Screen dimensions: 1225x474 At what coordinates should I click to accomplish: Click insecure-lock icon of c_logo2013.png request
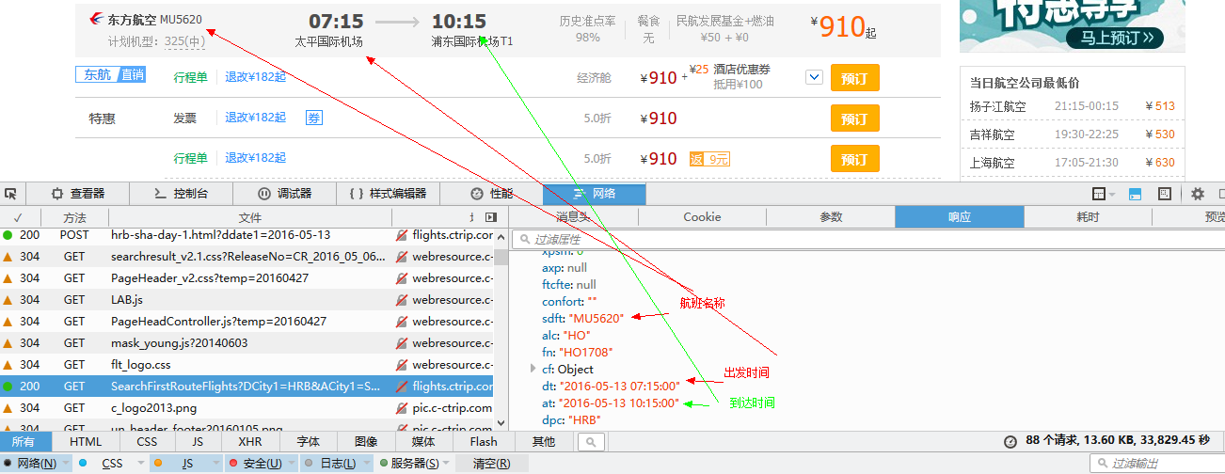[402, 408]
